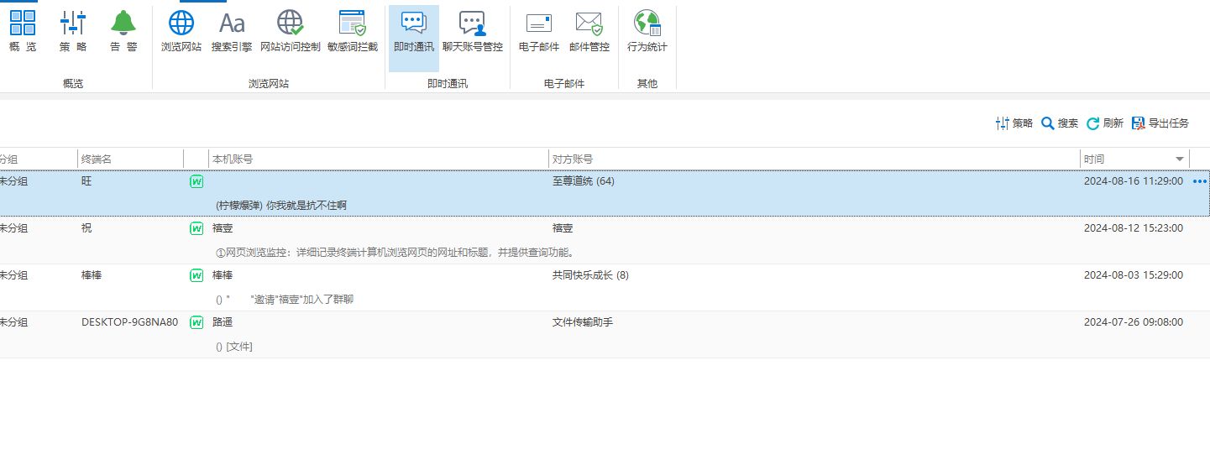Click 共同快乐成长 (8) counterpart account
The image size is (1210, 465).
[590, 275]
